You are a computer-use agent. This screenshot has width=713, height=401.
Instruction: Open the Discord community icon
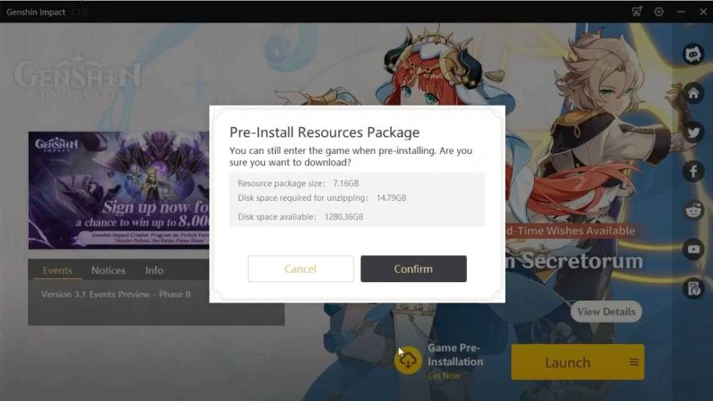pyautogui.click(x=693, y=55)
